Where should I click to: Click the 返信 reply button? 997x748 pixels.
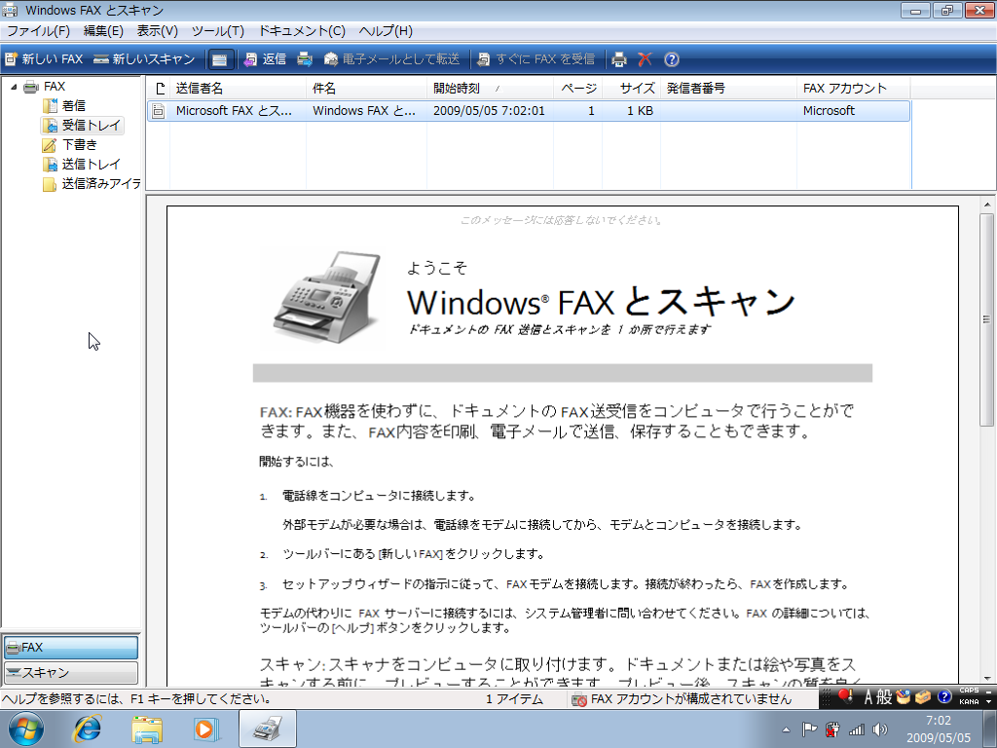pos(266,59)
